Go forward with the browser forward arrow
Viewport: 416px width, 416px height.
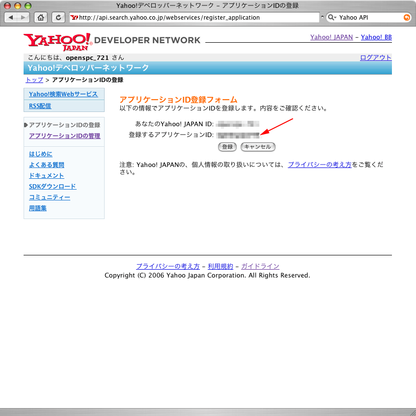[x=24, y=18]
